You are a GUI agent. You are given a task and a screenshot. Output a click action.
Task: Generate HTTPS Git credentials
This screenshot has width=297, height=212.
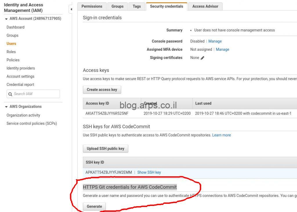(x=94, y=206)
